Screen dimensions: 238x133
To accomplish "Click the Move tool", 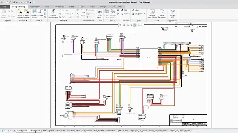I will coord(83,13).
